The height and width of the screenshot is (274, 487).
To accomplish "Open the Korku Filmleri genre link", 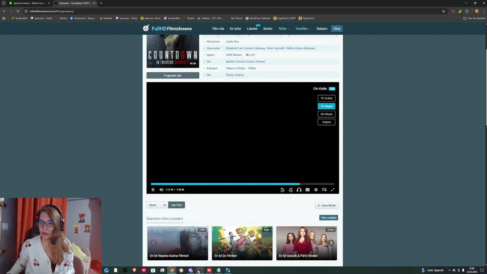I will (x=256, y=62).
